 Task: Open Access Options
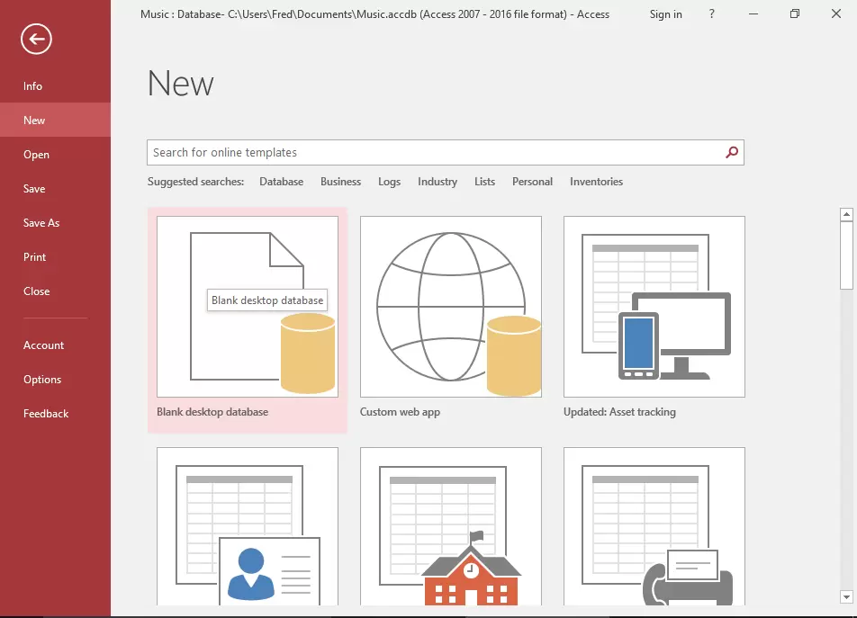tap(42, 380)
